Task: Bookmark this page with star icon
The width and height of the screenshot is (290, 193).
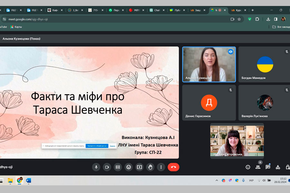Action: [239, 19]
